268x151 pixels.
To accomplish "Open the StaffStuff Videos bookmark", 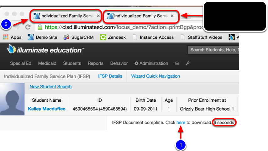I will click(202, 37).
